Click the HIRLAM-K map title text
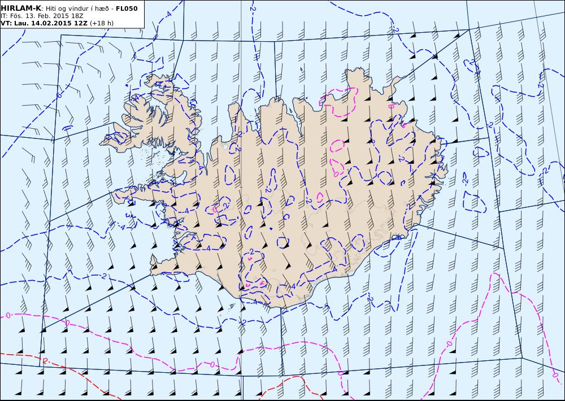 (x=21, y=8)
